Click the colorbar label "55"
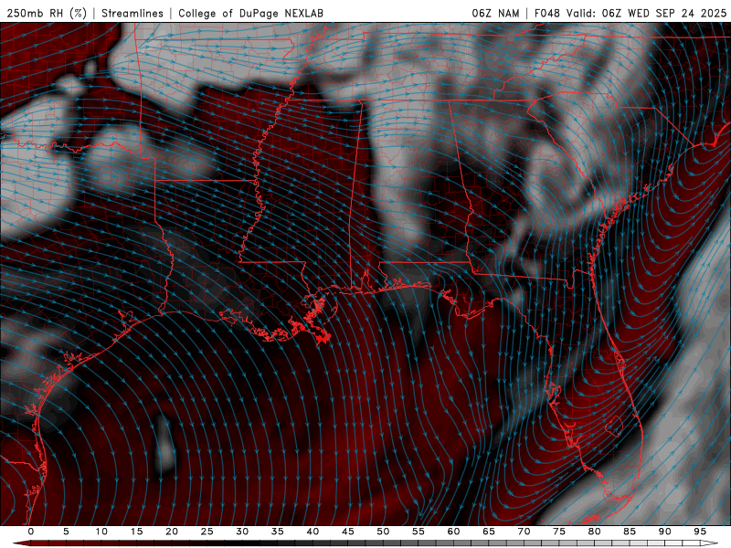The width and height of the screenshot is (731, 548). (418, 532)
